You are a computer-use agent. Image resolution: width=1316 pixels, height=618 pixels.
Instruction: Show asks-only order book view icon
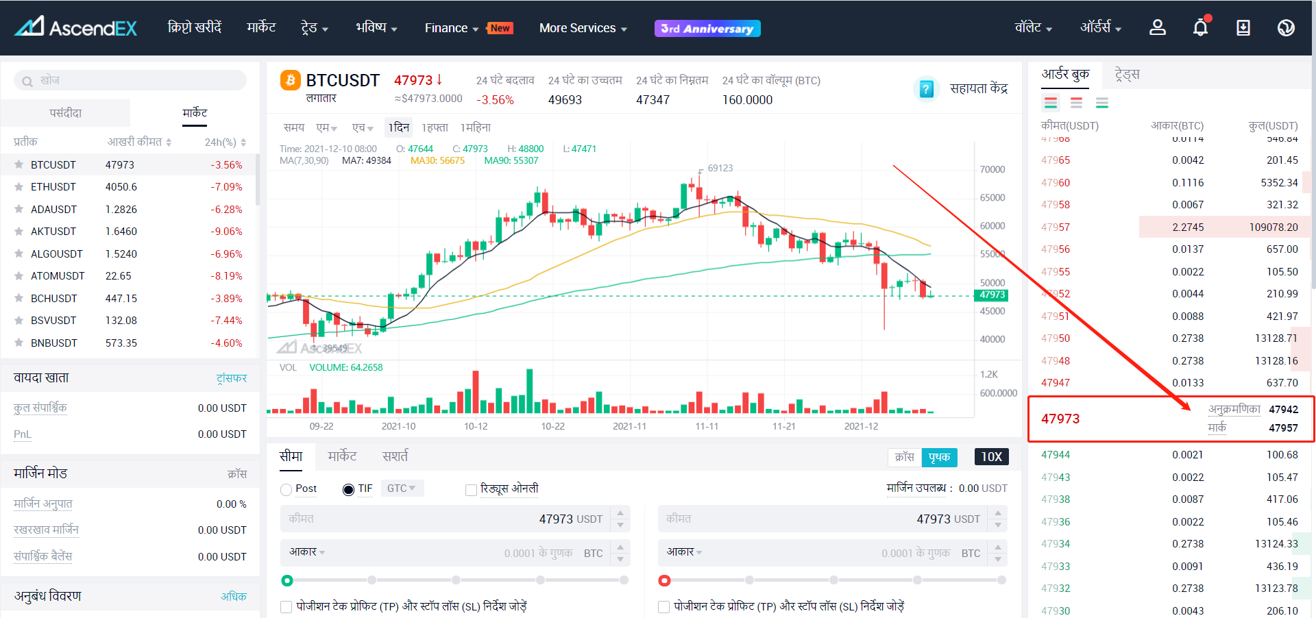click(1077, 103)
